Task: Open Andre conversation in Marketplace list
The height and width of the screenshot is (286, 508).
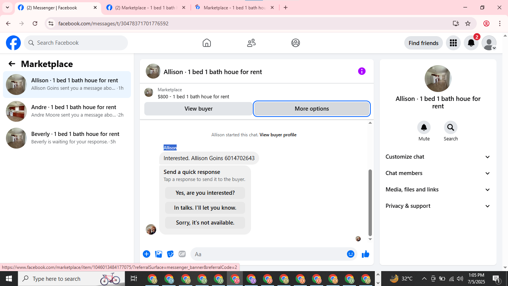Action: click(x=67, y=111)
